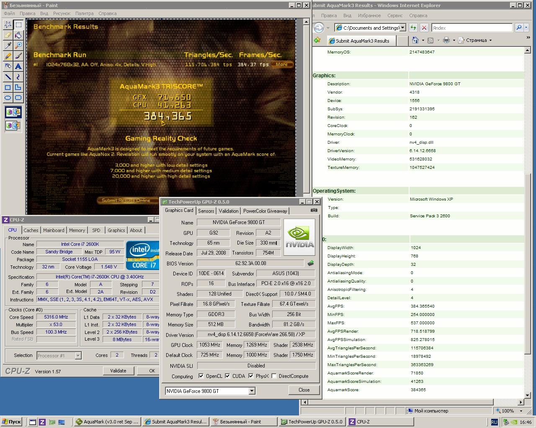This screenshot has height=428, width=536.
Task: Click the RU language indicator in tray
Action: (x=495, y=422)
